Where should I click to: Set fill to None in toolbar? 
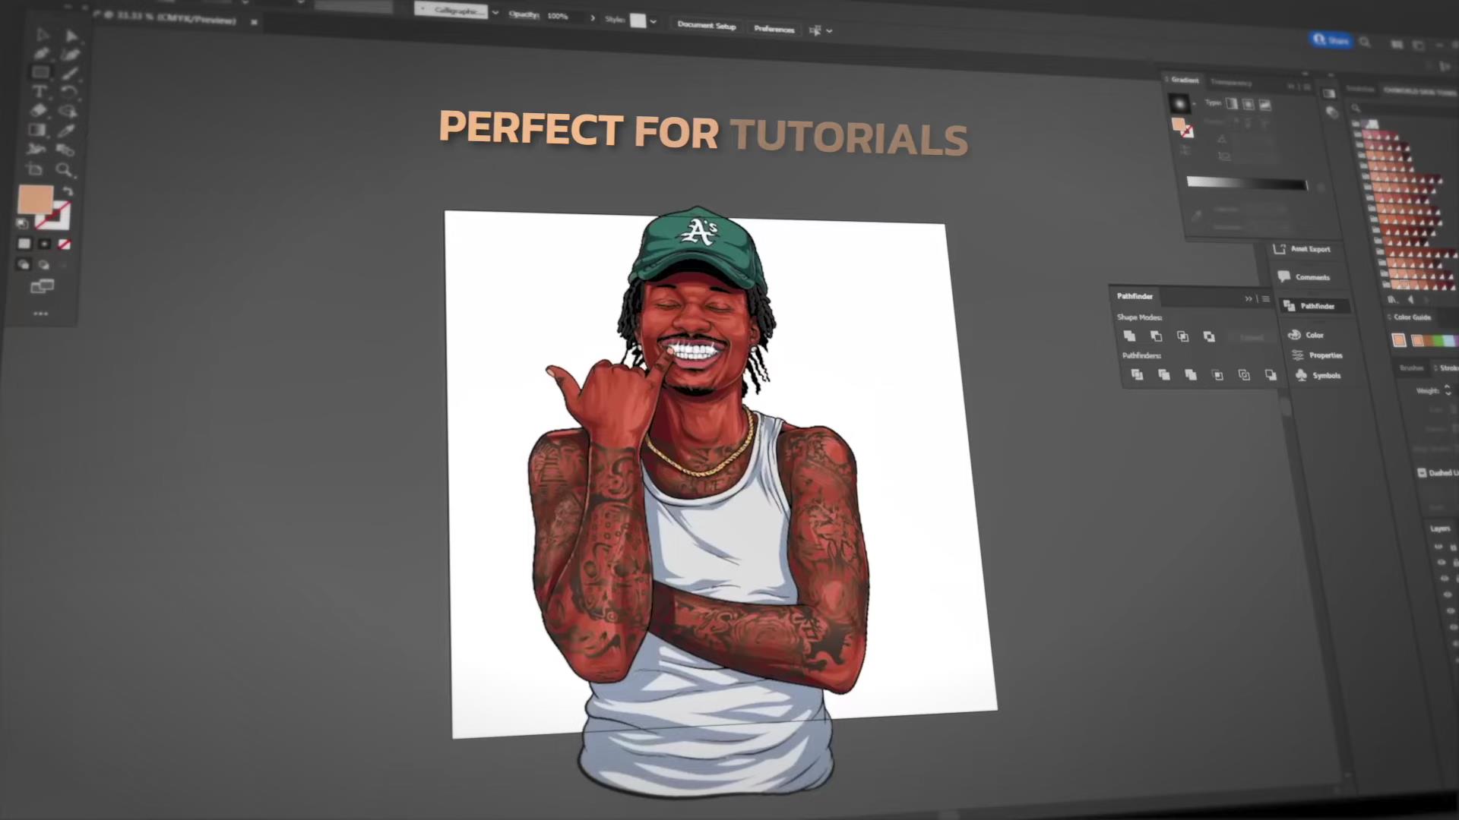coord(65,244)
